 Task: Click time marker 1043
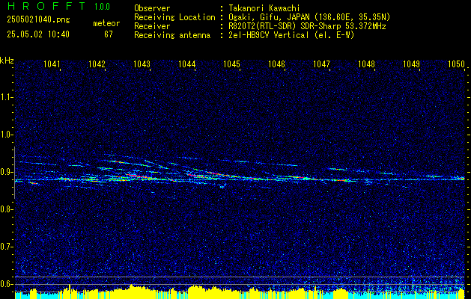tap(142, 64)
